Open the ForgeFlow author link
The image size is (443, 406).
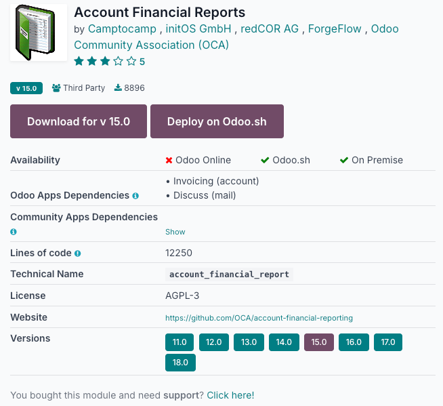click(335, 29)
